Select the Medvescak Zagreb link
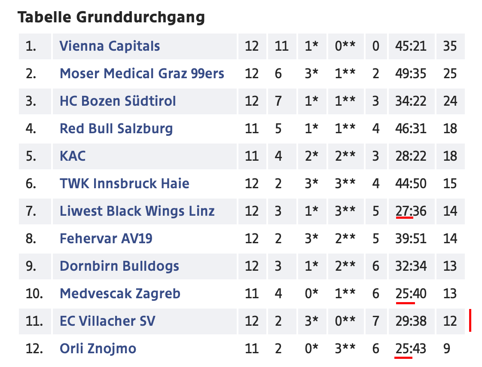This screenshot has width=482, height=367. 120,294
